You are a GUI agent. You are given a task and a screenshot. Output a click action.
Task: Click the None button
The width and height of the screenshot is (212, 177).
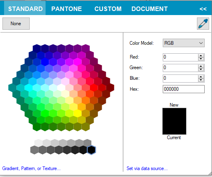(16, 24)
